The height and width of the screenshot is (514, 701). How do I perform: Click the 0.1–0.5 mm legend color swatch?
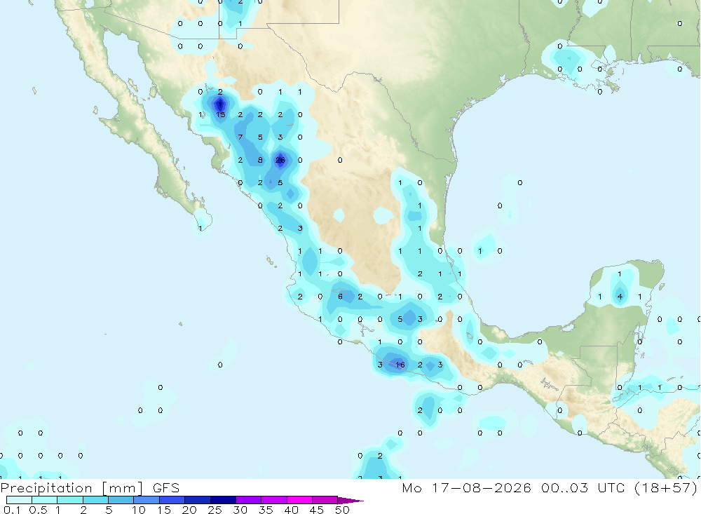[x=19, y=500]
